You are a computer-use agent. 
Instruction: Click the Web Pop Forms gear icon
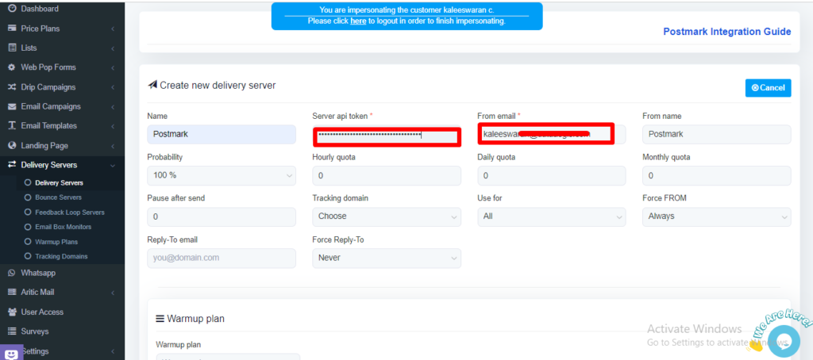click(12, 67)
